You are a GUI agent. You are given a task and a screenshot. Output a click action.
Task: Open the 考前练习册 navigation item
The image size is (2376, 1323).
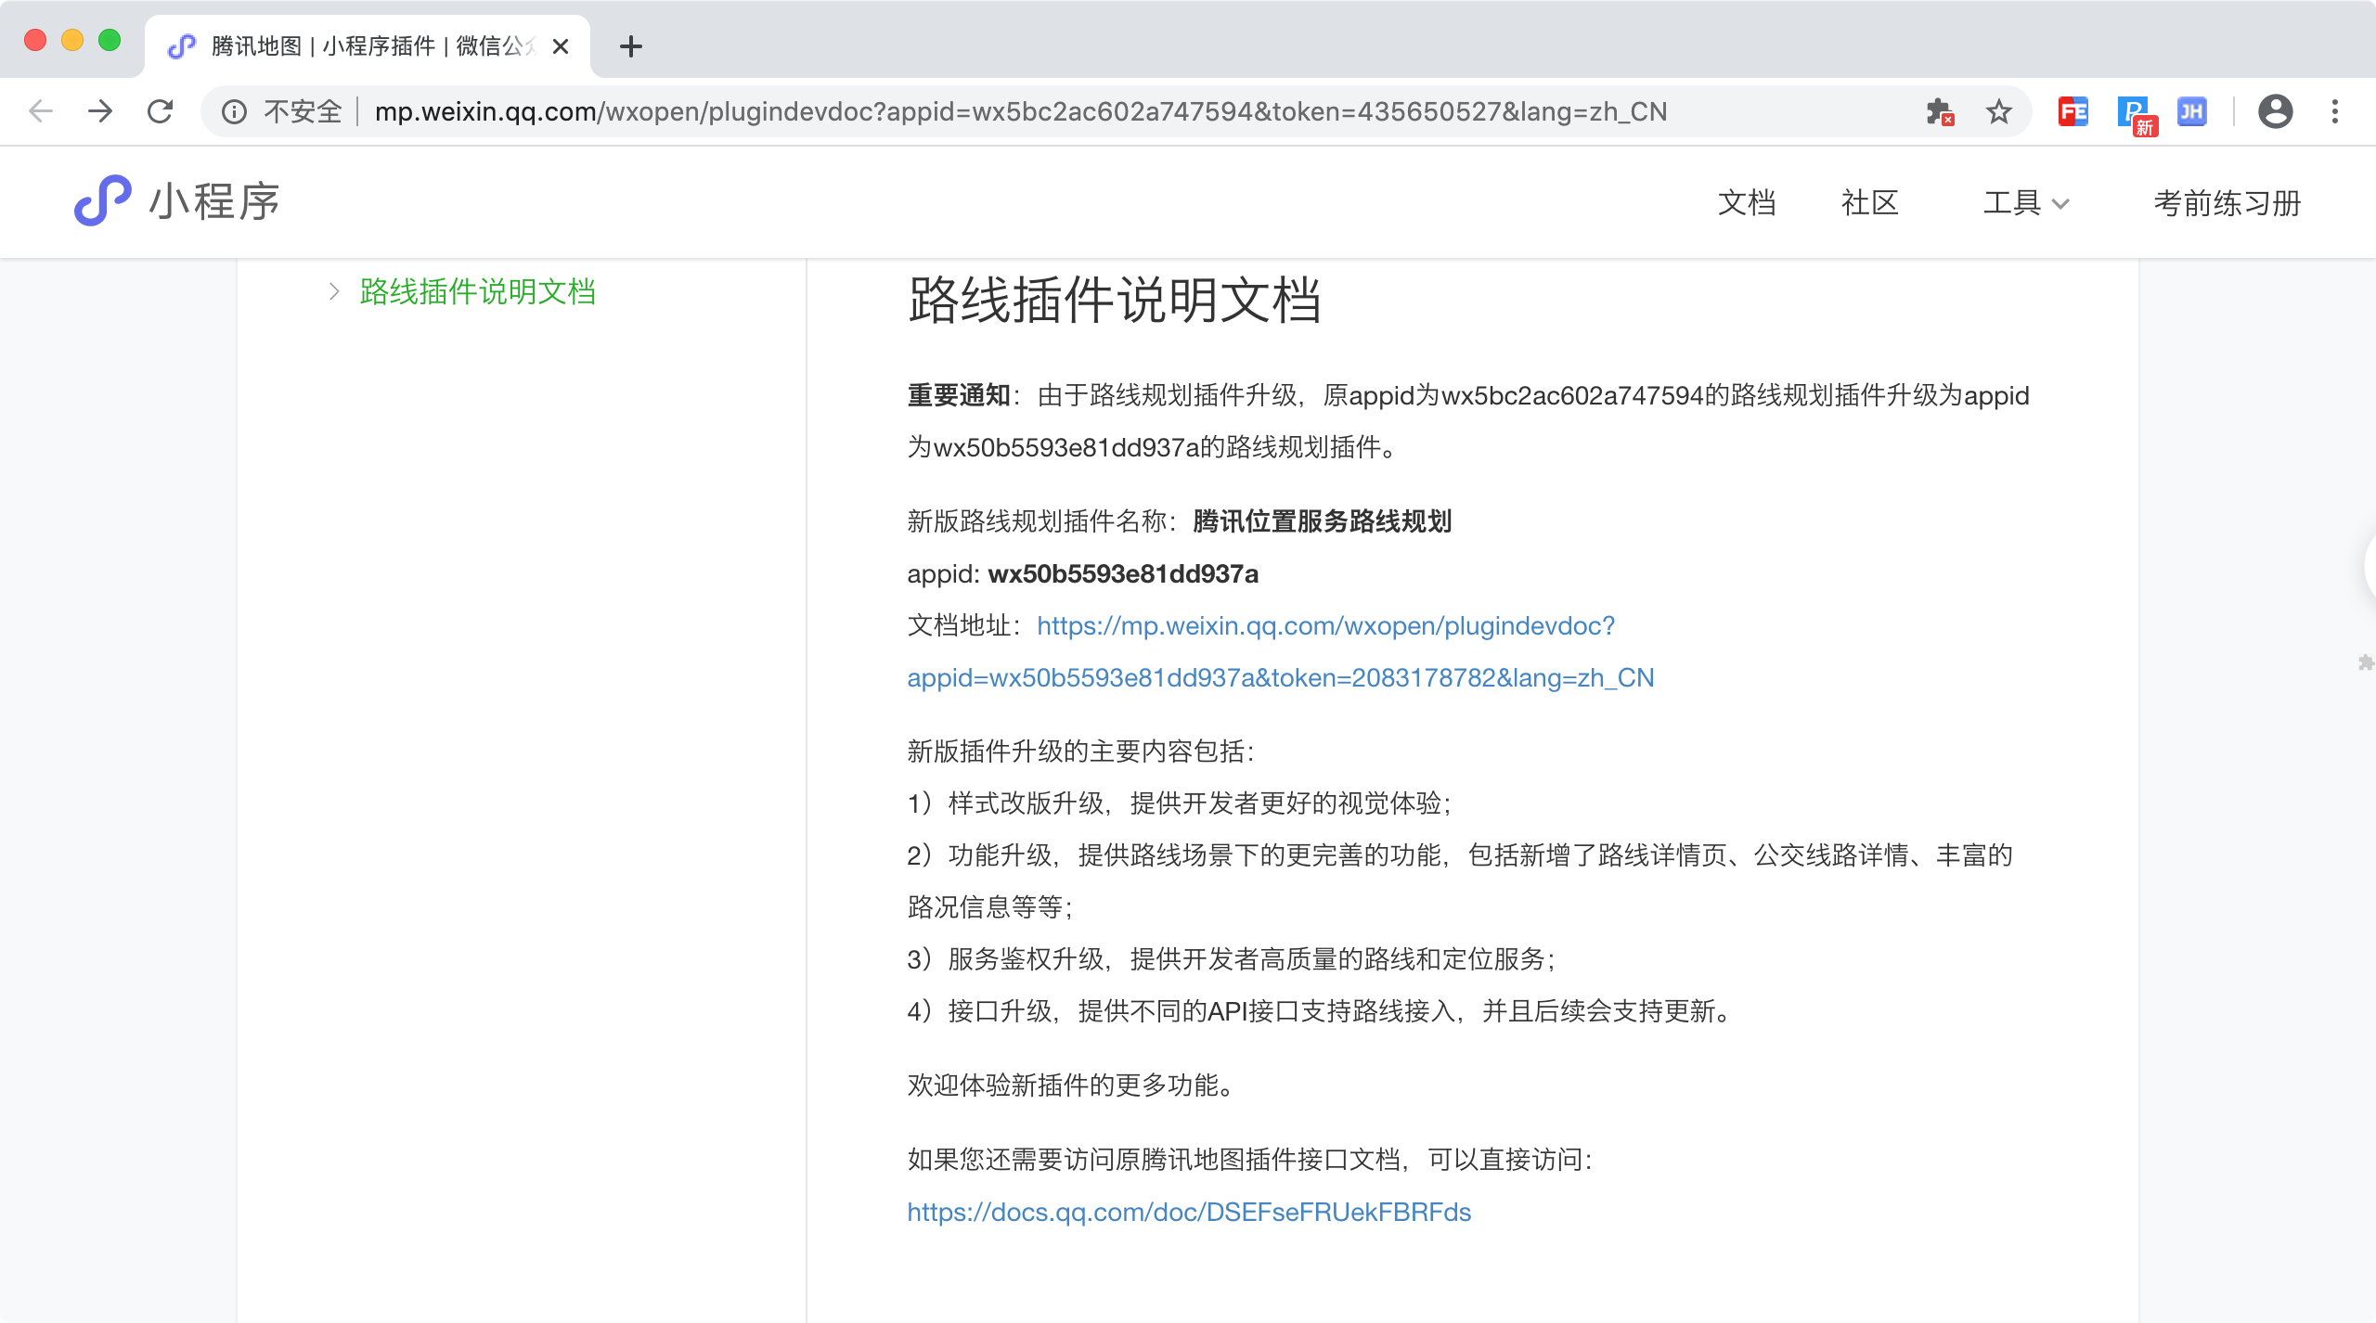pos(2227,203)
